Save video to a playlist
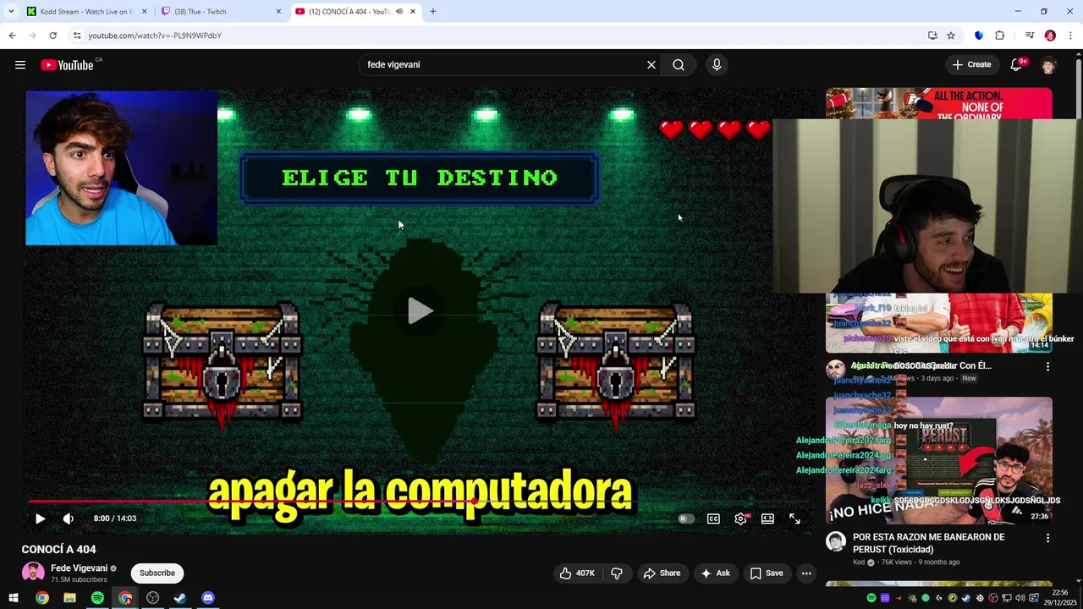The width and height of the screenshot is (1083, 609). click(766, 573)
